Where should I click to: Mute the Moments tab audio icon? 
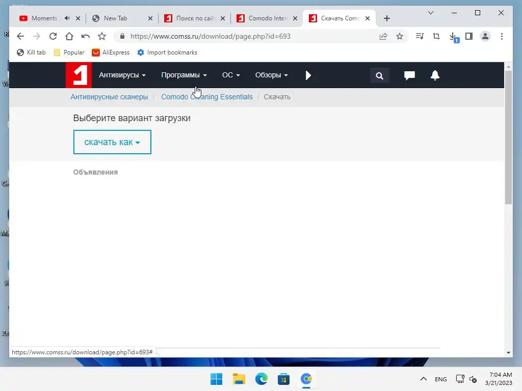point(67,18)
